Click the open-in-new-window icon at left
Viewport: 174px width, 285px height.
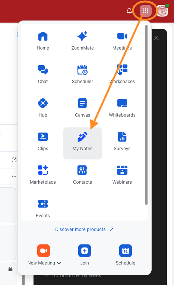[x=14, y=160]
